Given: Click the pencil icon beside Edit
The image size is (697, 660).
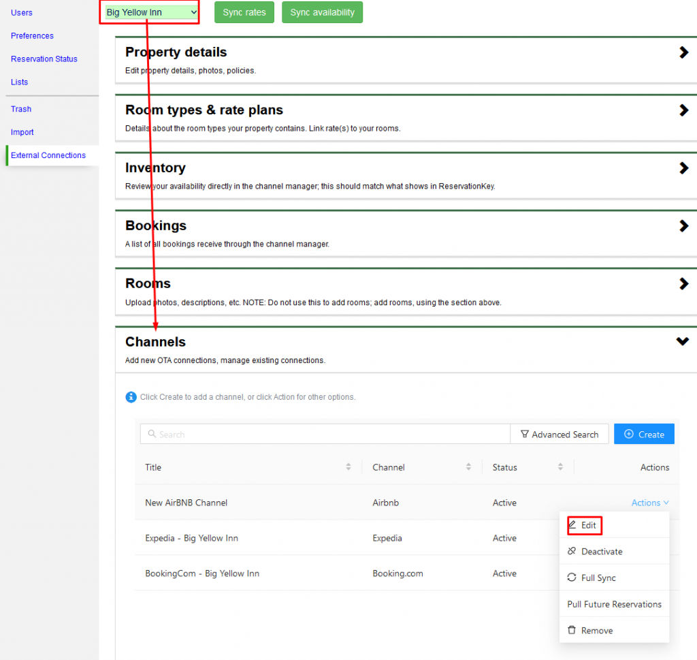Looking at the screenshot, I should pos(572,524).
